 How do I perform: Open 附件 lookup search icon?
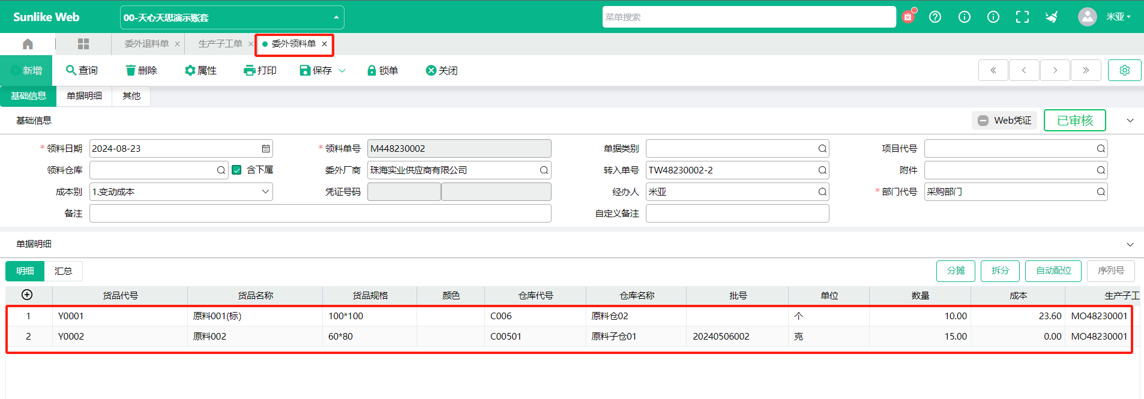(1101, 170)
